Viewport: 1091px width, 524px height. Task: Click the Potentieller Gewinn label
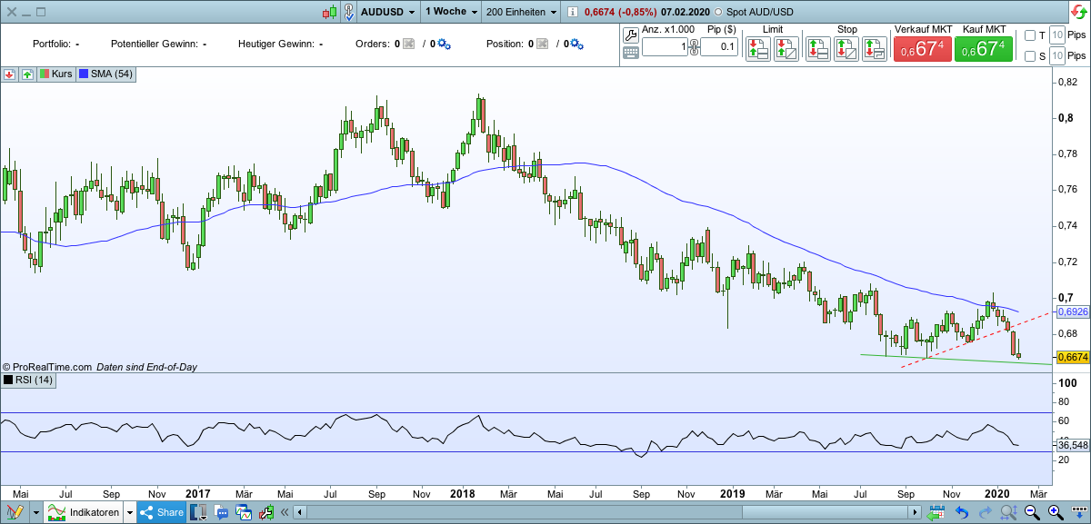(153, 44)
